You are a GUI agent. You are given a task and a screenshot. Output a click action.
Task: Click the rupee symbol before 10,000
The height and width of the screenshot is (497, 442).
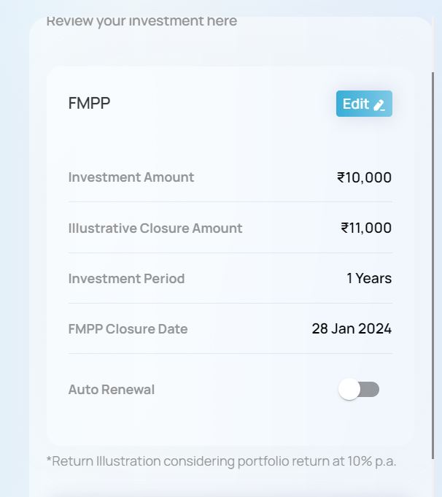(x=341, y=177)
